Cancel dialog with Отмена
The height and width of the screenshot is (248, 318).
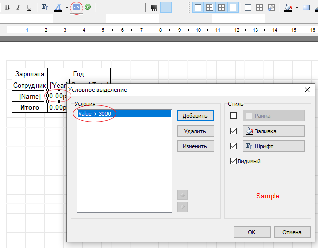pyautogui.click(x=292, y=232)
